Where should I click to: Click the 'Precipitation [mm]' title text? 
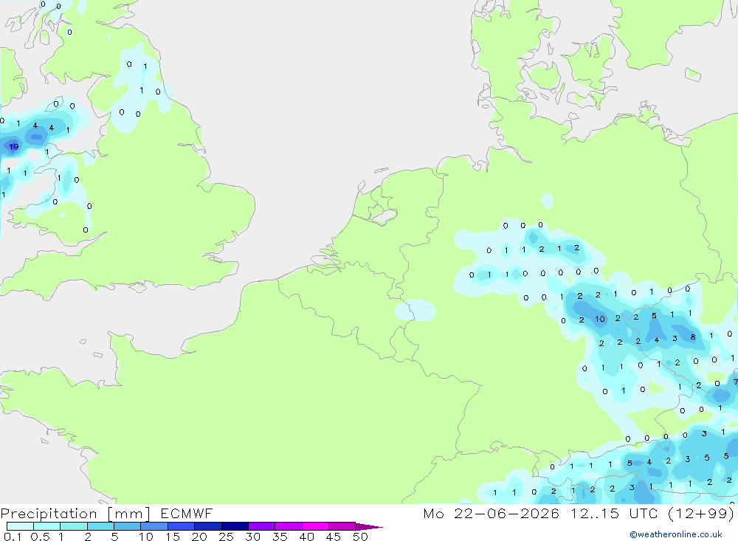pos(75,514)
